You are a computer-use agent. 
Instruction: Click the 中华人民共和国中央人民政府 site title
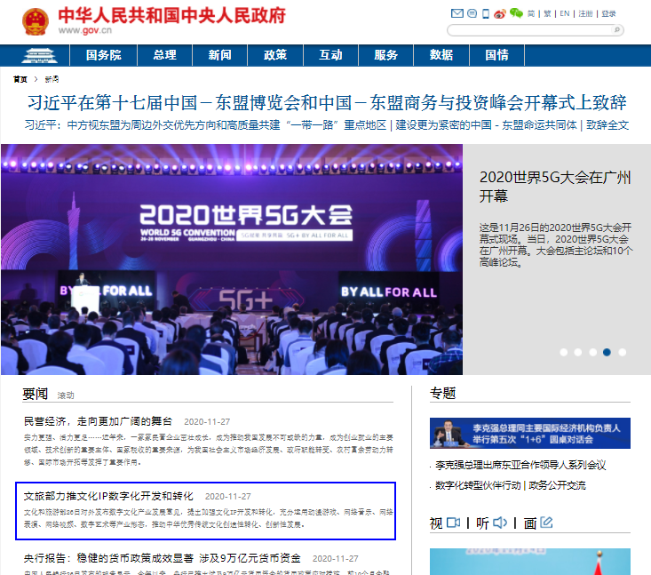tap(172, 15)
